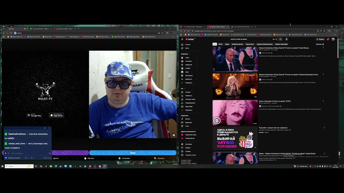
Task: Open more options for Popunder ad
Action: click(324, 128)
